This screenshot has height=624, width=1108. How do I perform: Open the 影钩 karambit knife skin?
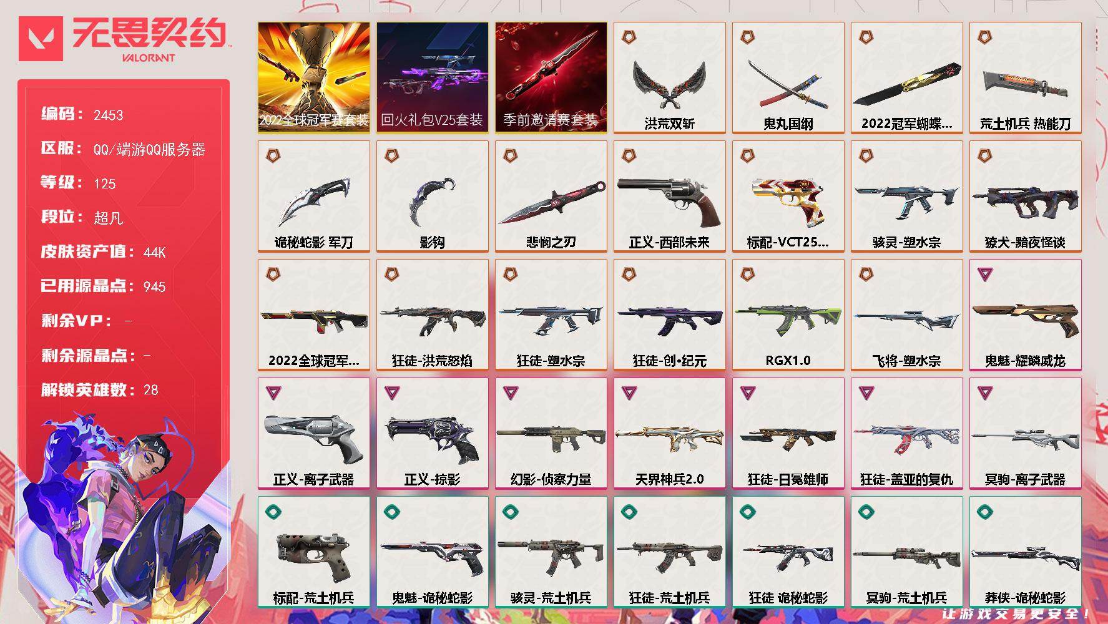pyautogui.click(x=432, y=197)
